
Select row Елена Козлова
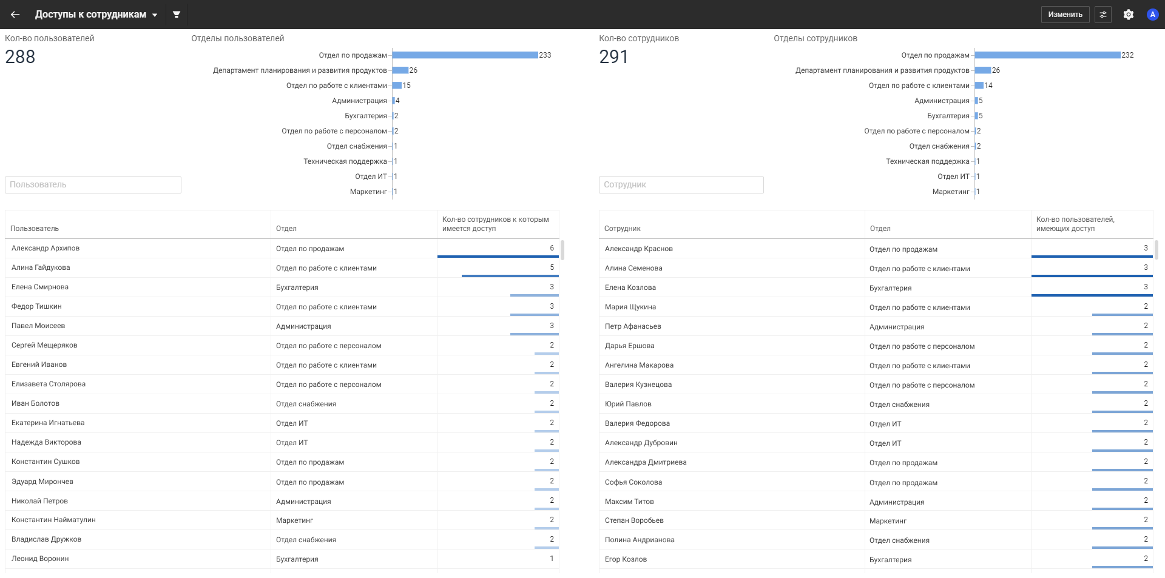876,287
